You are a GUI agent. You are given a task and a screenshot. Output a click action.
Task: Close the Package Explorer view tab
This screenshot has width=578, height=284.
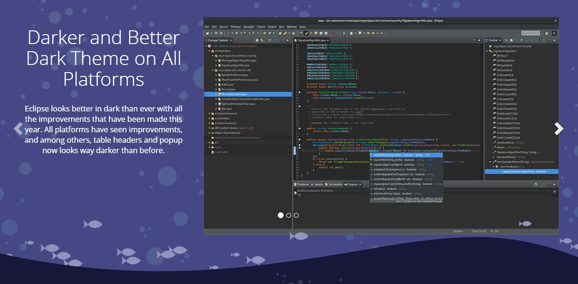tap(231, 40)
